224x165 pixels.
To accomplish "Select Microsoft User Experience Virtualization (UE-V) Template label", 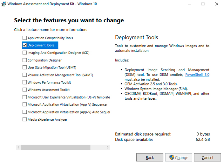I will pos(69,97).
